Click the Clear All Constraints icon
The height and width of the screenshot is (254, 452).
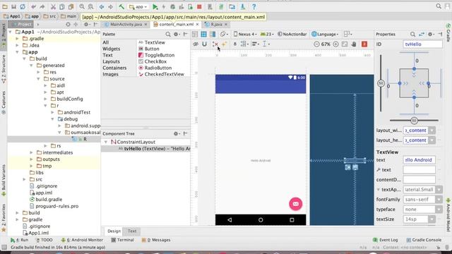(x=215, y=44)
